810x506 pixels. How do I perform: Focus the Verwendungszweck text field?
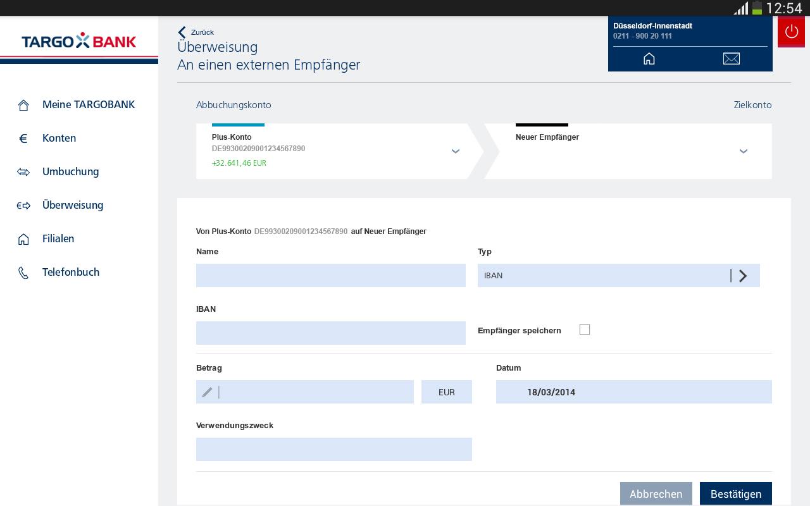(x=333, y=449)
